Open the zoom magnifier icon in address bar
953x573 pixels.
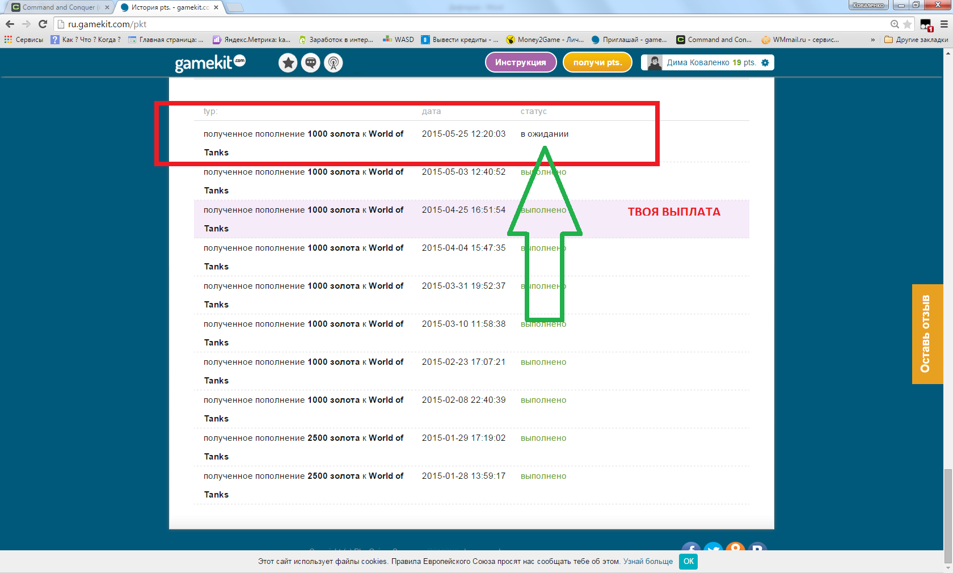[895, 24]
